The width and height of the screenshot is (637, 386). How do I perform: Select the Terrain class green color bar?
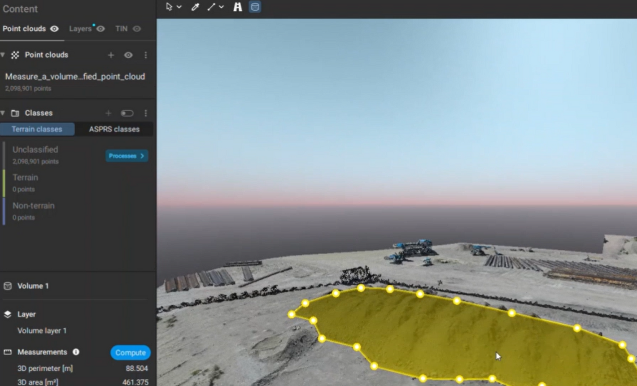click(4, 183)
